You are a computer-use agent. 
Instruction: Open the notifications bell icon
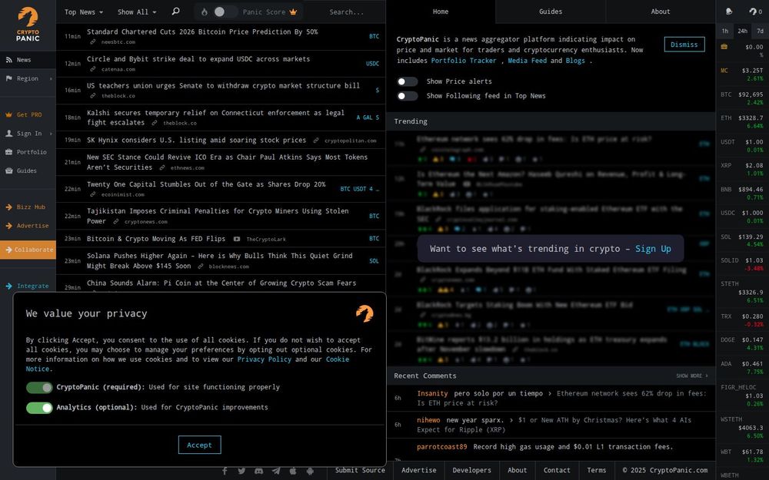point(729,12)
